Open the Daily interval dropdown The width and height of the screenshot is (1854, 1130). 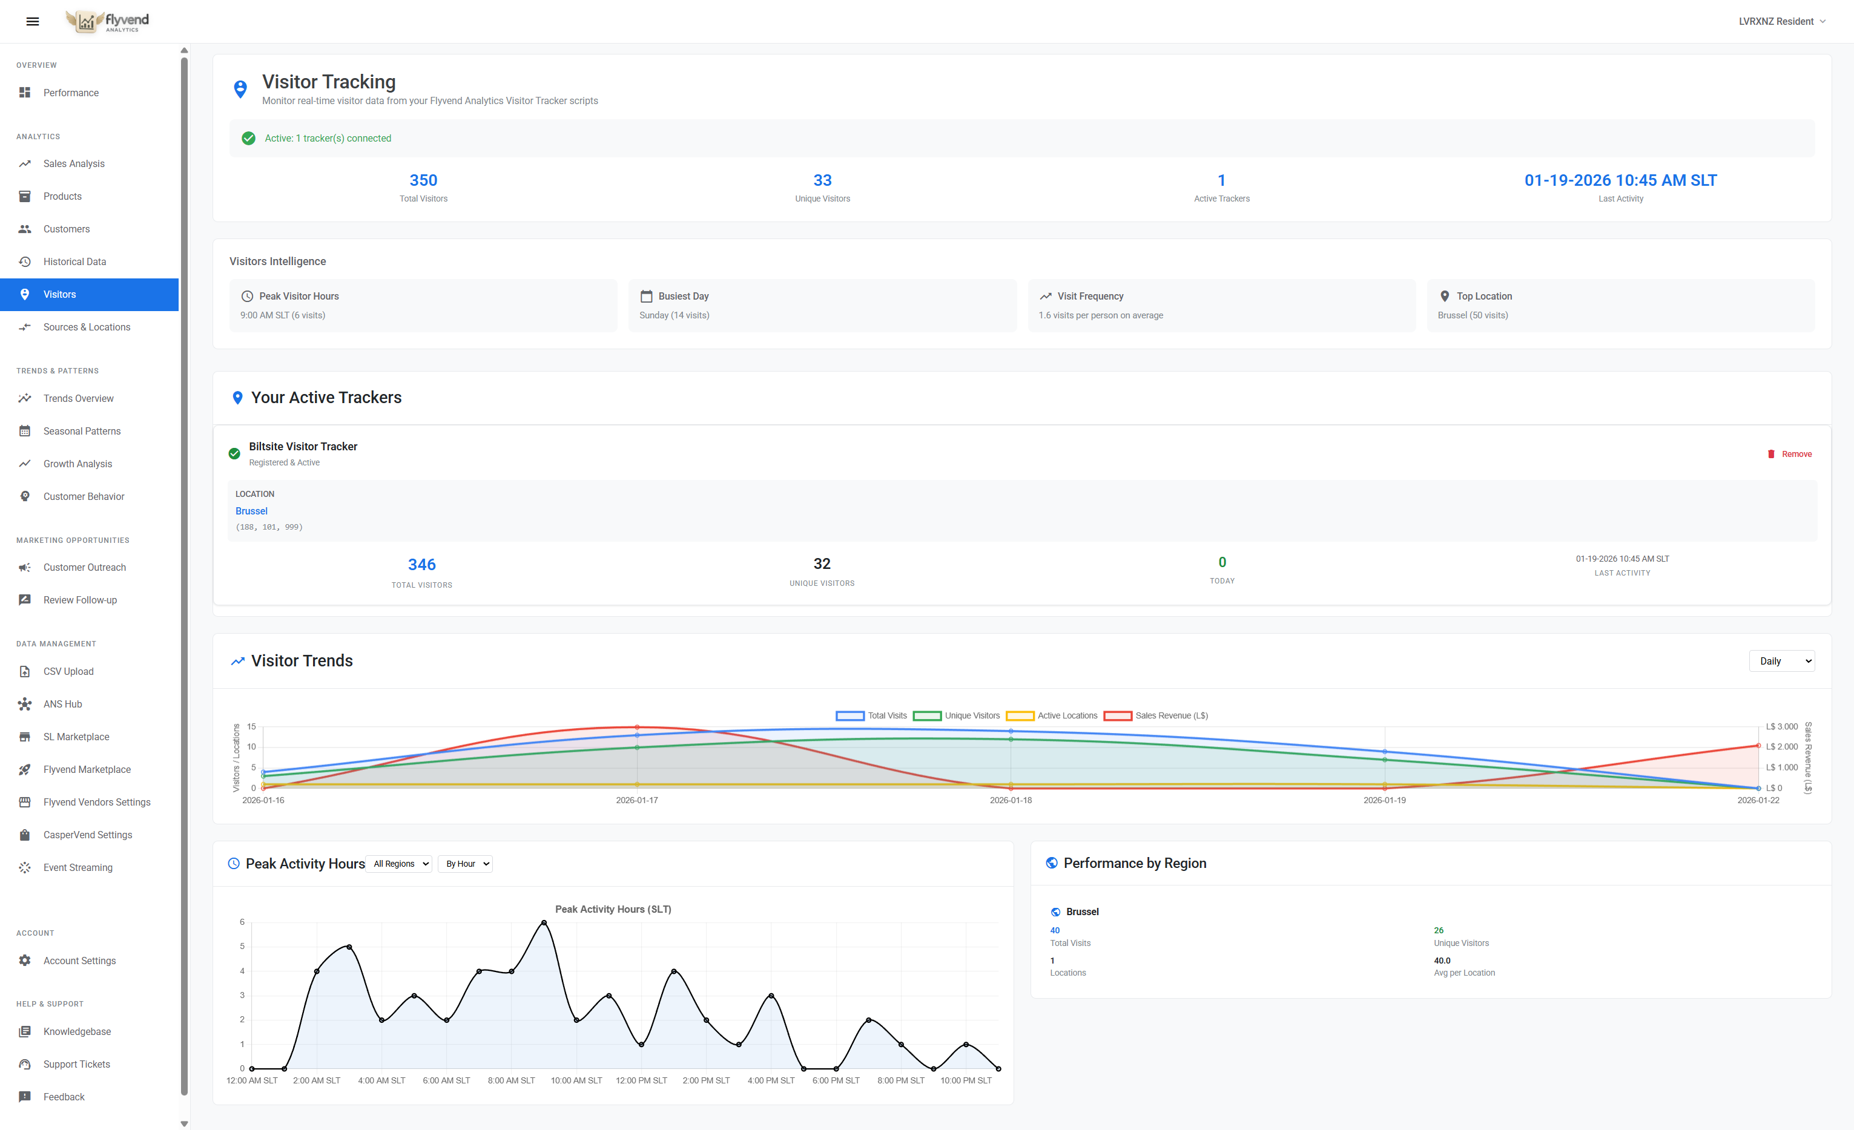tap(1782, 660)
